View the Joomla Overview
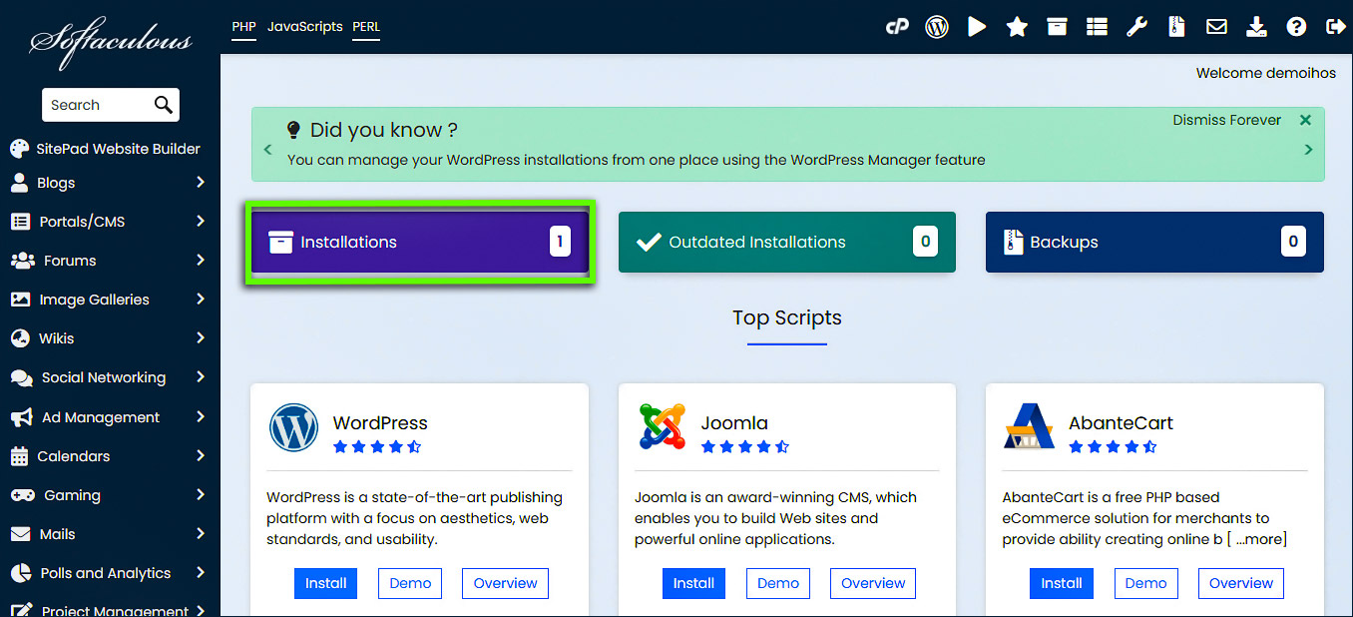The image size is (1353, 617). (x=873, y=583)
